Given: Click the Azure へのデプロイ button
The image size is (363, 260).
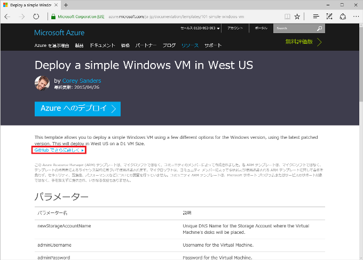Looking at the screenshot, I should coord(77,109).
